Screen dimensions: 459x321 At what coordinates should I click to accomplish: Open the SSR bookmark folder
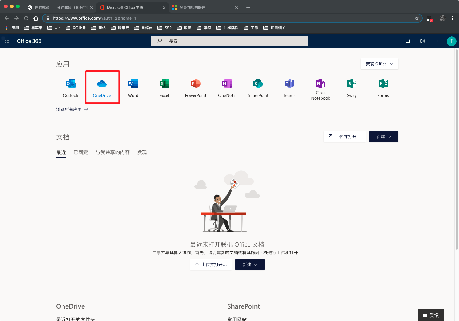pos(164,28)
